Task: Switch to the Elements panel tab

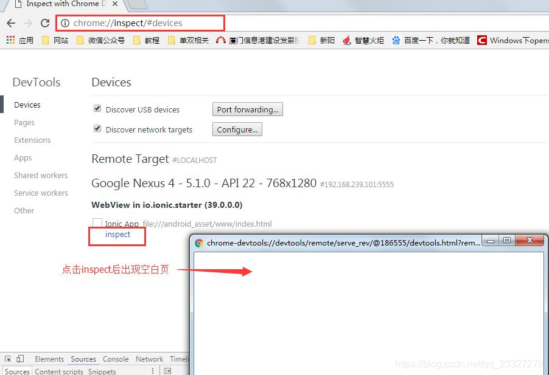Action: pos(49,359)
